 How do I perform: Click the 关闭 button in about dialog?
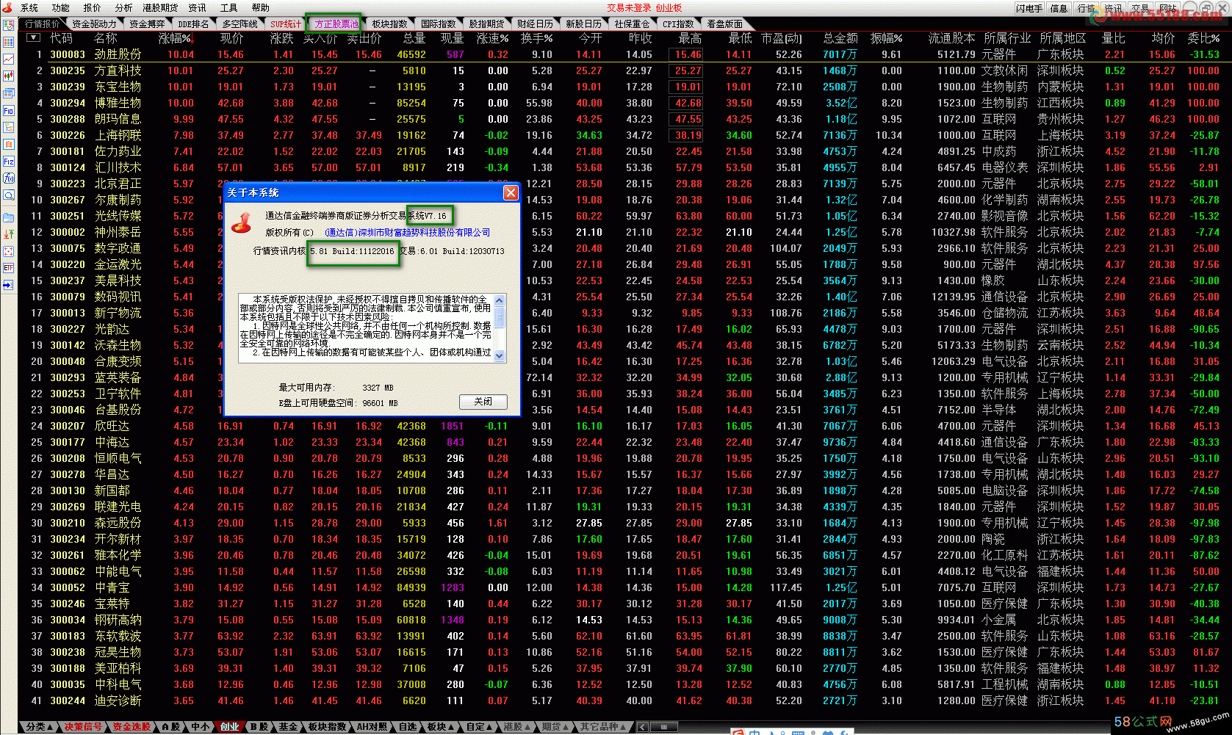tap(483, 402)
